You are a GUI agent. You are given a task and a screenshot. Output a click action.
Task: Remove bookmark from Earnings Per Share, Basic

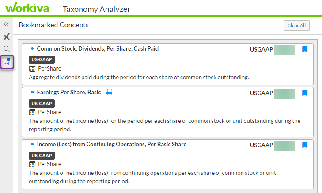(305, 93)
